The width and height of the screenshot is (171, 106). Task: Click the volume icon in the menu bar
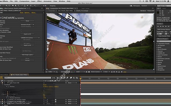click(154, 1)
